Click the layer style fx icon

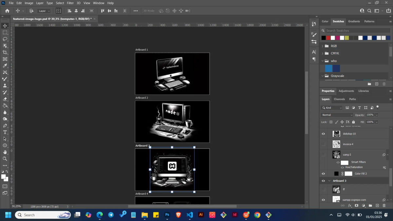(350, 206)
